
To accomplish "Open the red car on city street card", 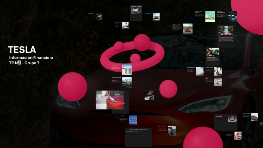I will pos(226,36).
